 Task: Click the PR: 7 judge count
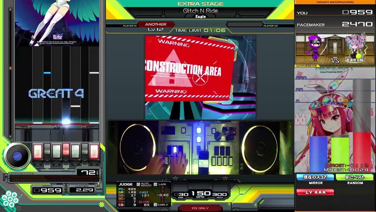[127, 202]
